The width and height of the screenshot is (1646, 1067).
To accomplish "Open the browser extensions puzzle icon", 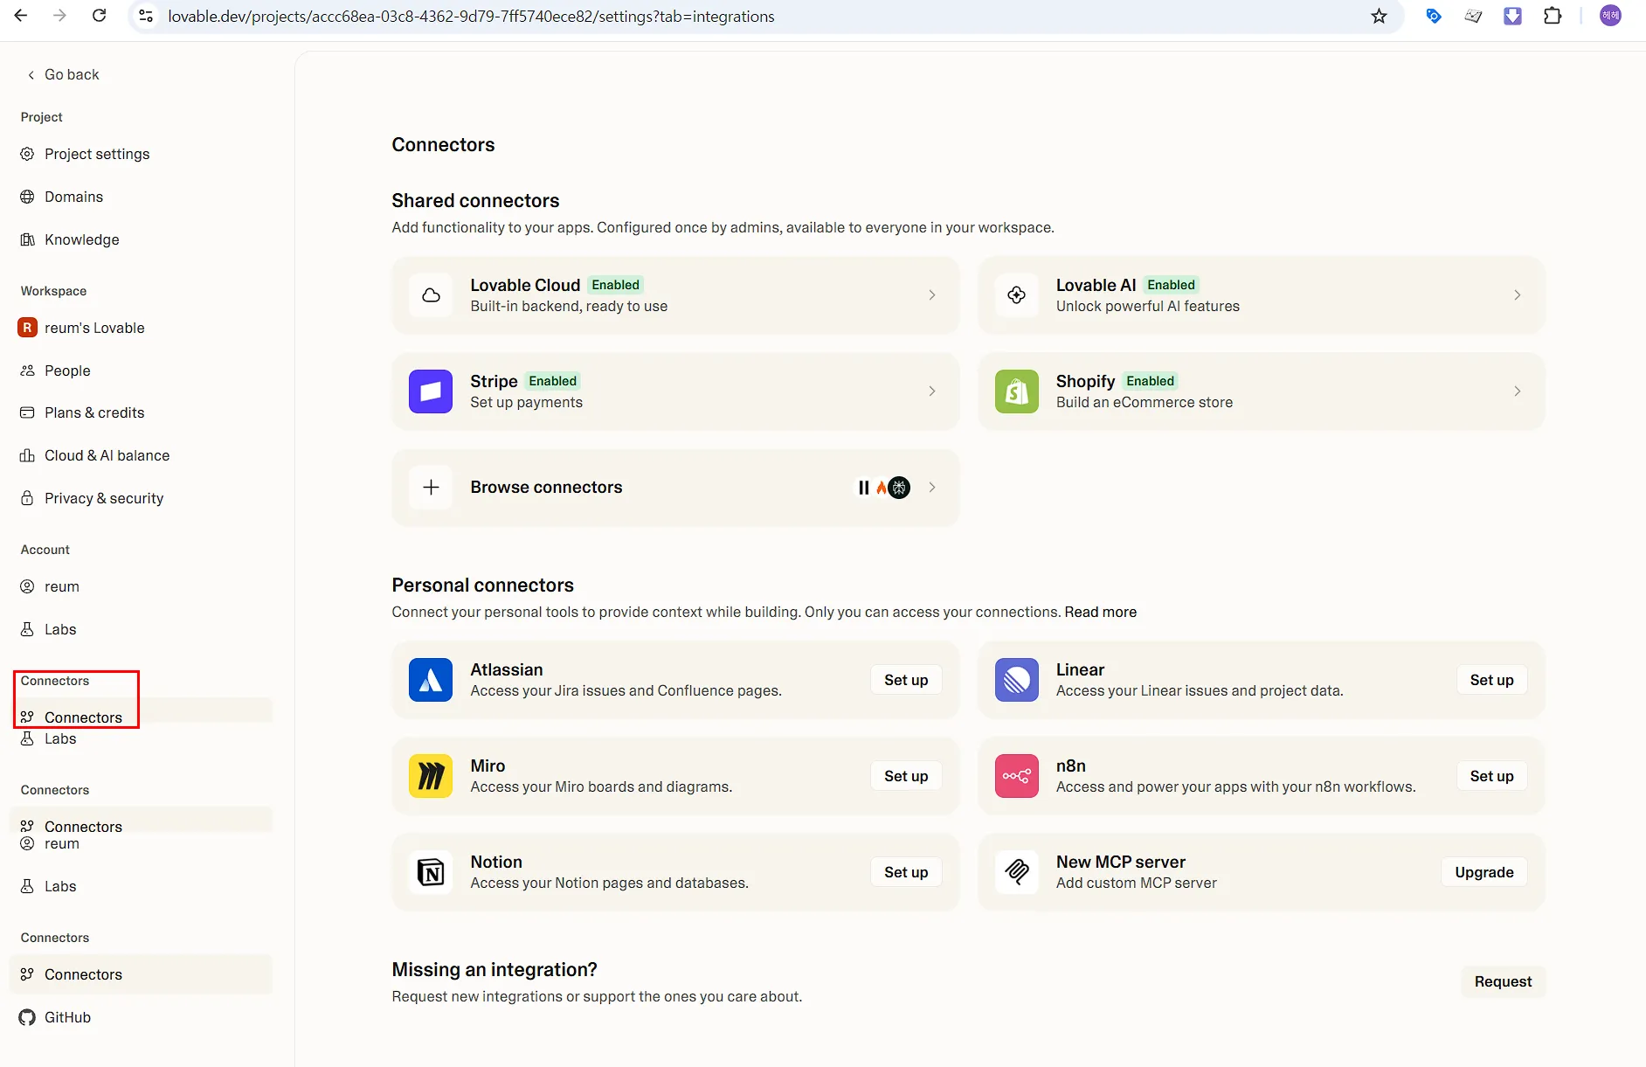I will [1553, 17].
